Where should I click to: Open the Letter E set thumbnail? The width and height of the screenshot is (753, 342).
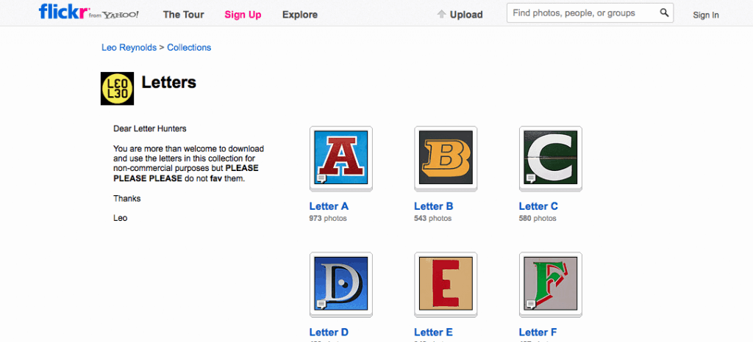[446, 283]
